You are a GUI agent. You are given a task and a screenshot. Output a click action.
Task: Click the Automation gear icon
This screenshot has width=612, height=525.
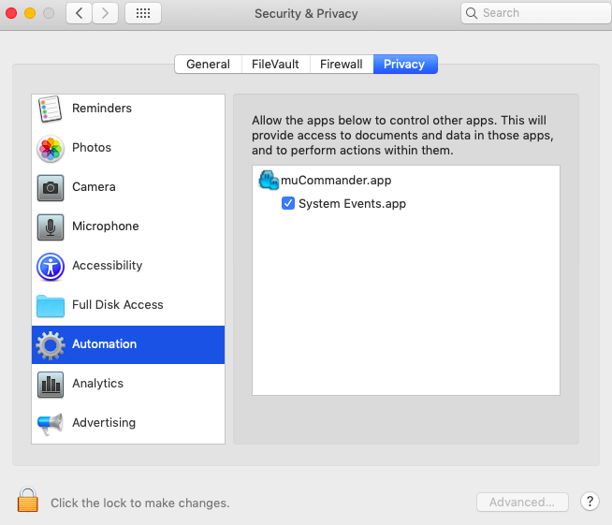[51, 345]
